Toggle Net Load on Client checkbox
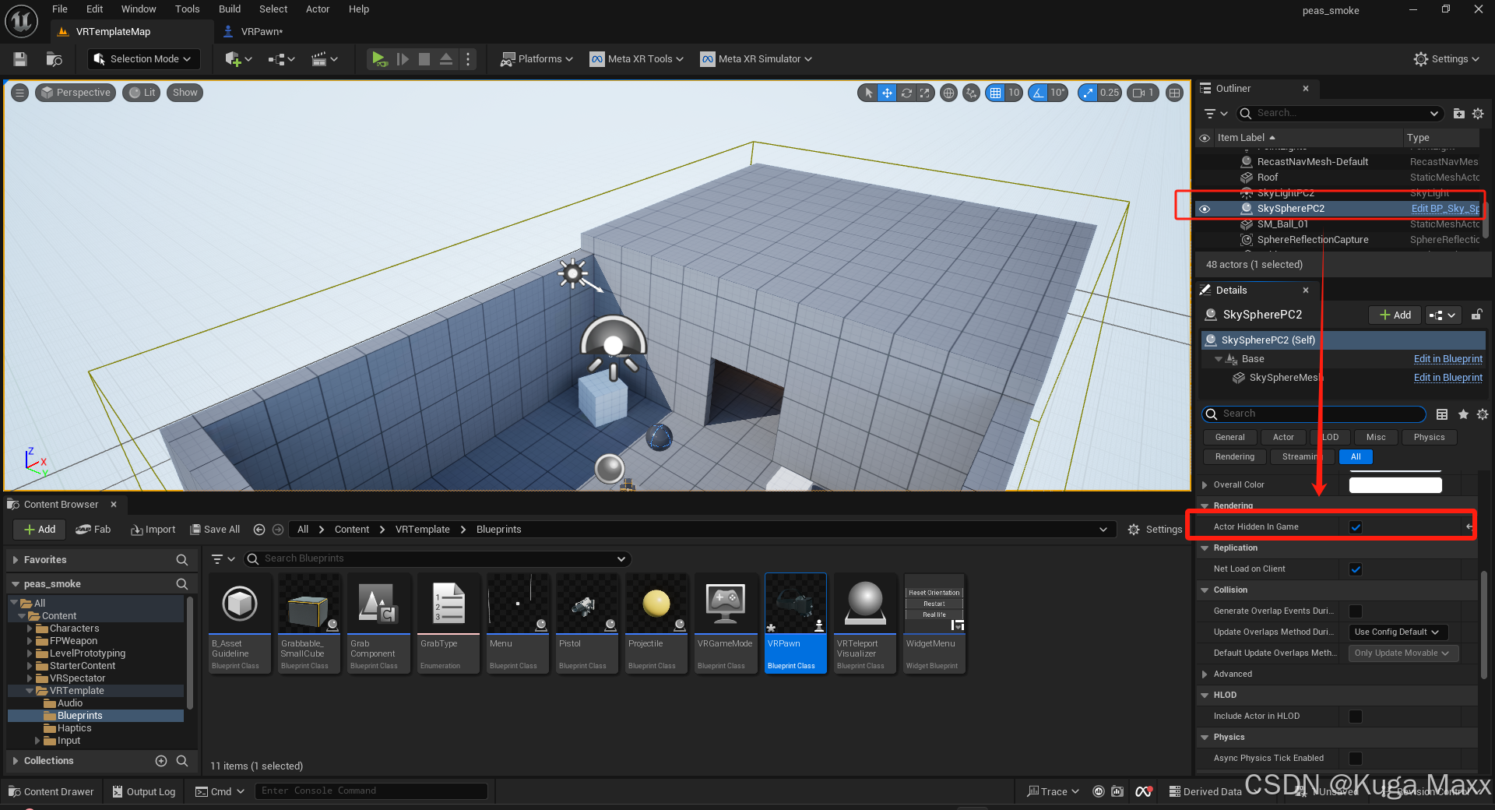The width and height of the screenshot is (1495, 810). tap(1356, 569)
